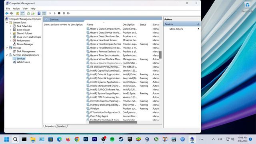
Task: Select the IP Helper service
Action: click(x=122, y=108)
